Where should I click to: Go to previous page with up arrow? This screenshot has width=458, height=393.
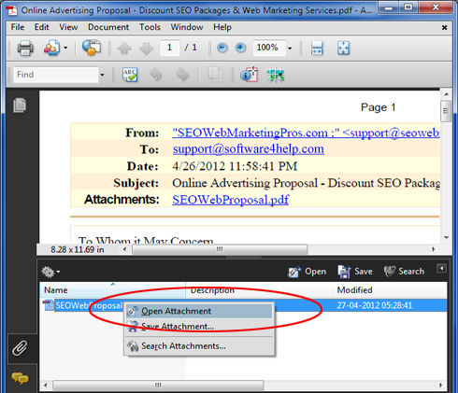[x=124, y=49]
